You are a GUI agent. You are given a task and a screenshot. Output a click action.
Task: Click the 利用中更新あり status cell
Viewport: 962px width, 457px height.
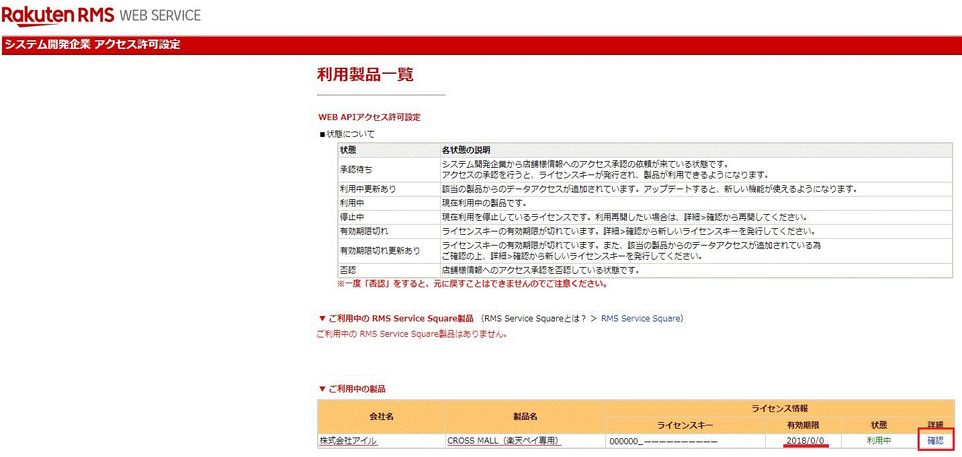388,189
